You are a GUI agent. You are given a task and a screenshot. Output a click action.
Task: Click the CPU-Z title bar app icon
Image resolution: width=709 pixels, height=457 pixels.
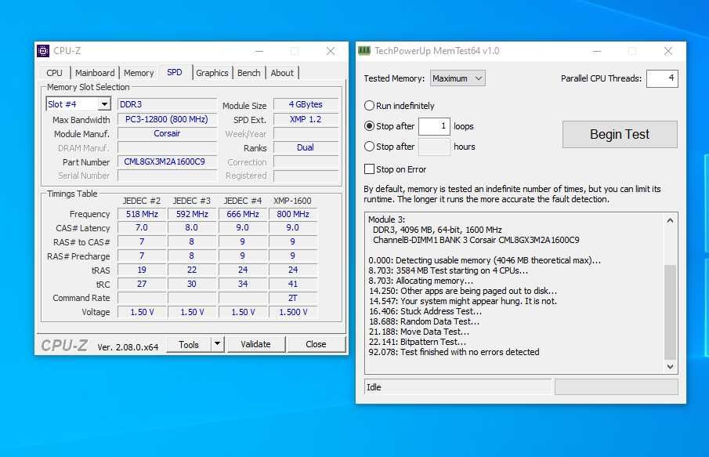coord(43,51)
